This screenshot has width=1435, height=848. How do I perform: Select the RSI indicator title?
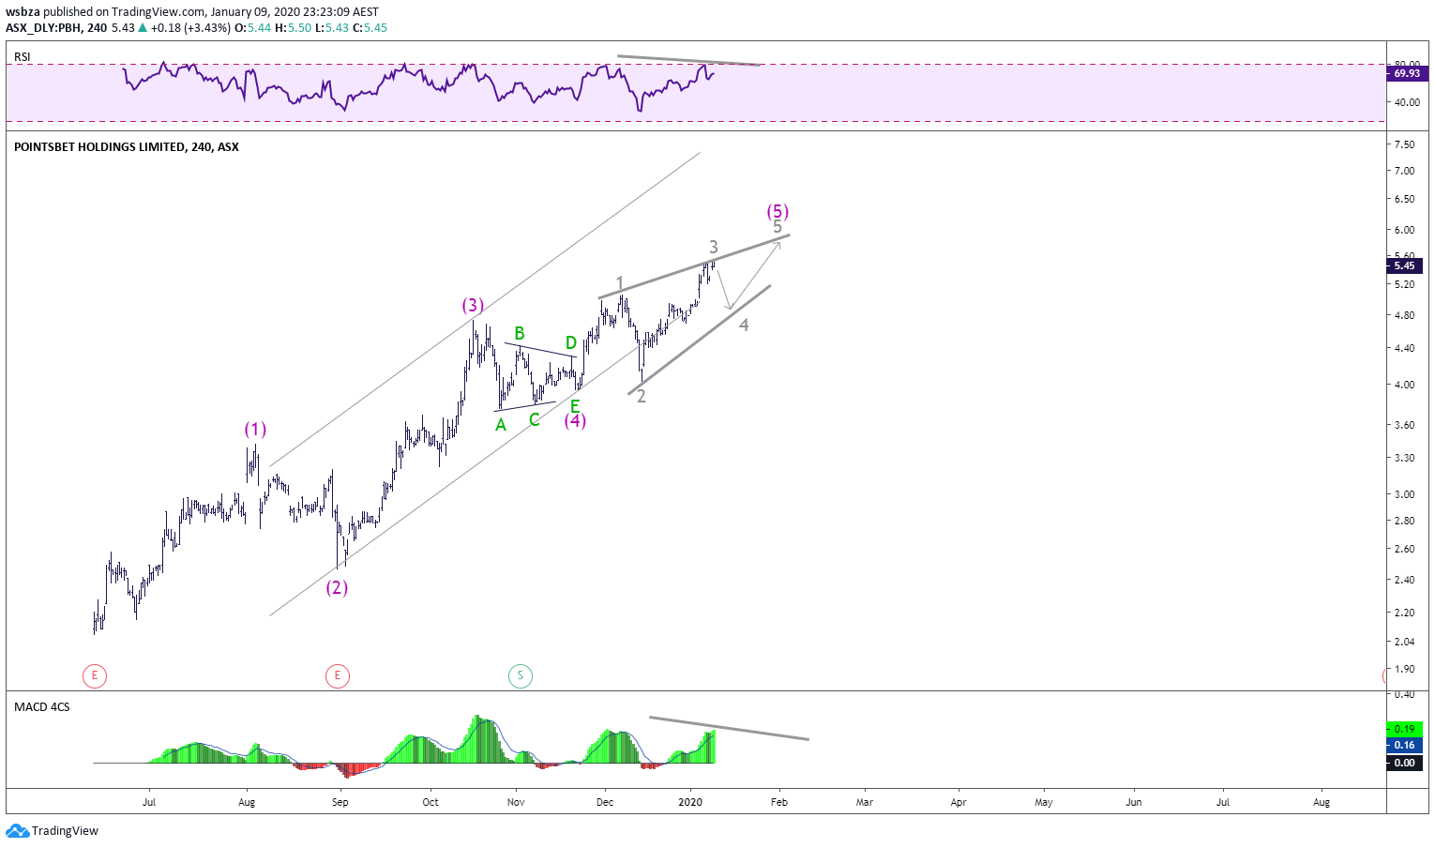[23, 57]
